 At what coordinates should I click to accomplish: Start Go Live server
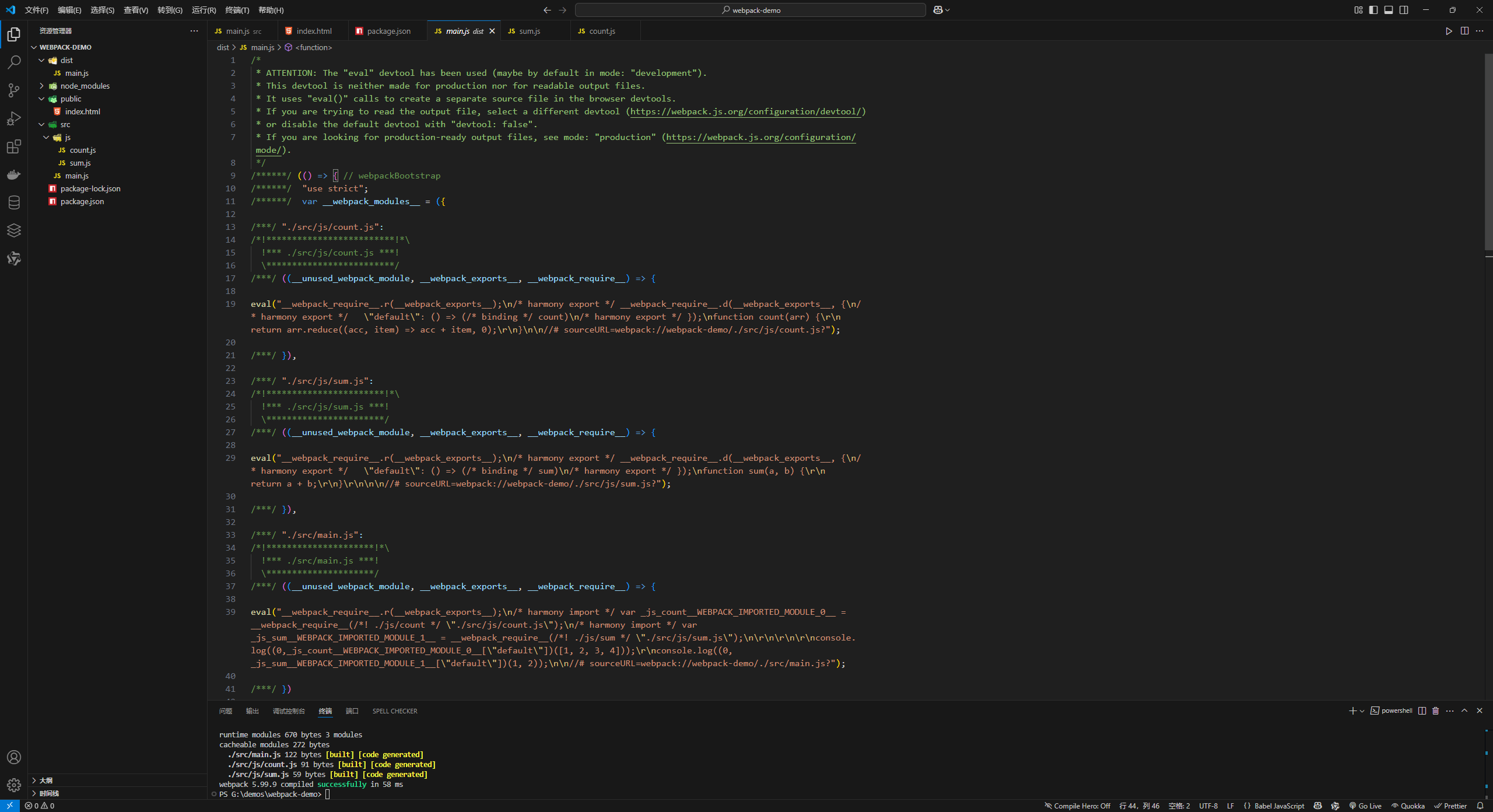coord(1365,806)
